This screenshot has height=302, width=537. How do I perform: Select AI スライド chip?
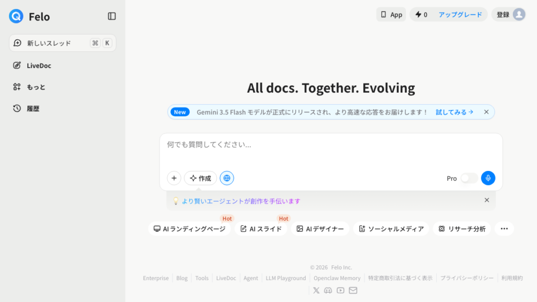(261, 229)
